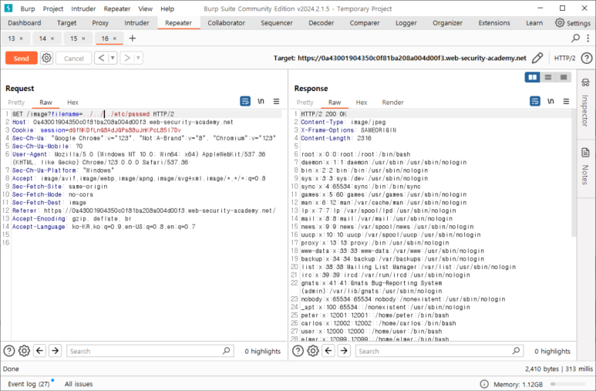Switch to the Proxy tab
596x391 pixels.
tap(100, 23)
